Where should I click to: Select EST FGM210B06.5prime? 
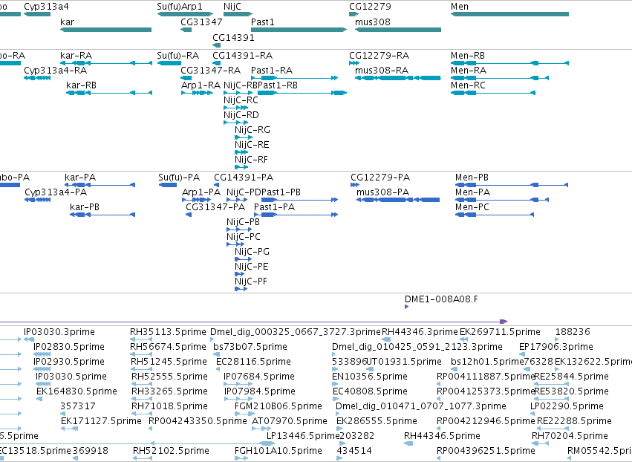tap(244, 414)
